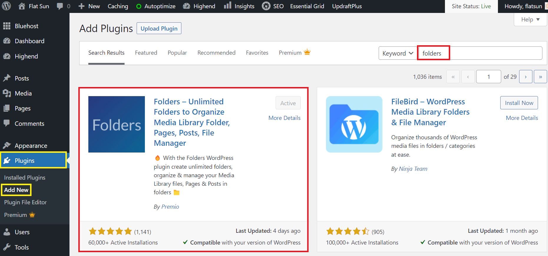This screenshot has width=548, height=256.
Task: Click the Appearance paintbrush icon
Action: 7,145
